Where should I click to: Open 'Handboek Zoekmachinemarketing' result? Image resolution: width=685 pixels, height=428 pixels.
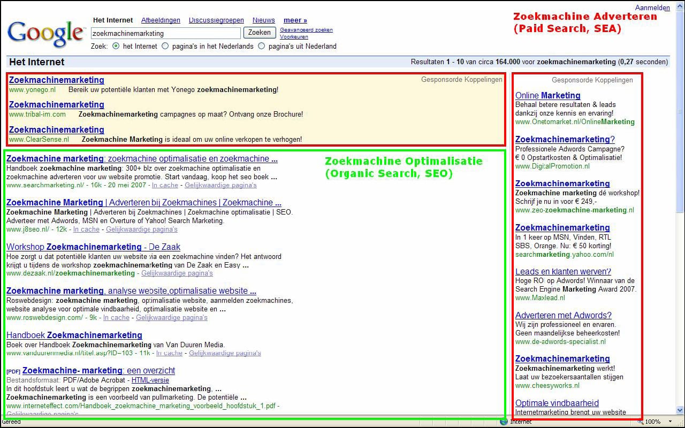coord(74,335)
